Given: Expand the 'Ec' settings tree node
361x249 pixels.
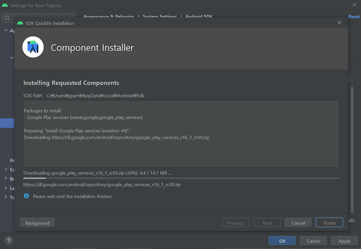Looking at the screenshot, I should click(x=6, y=170).
